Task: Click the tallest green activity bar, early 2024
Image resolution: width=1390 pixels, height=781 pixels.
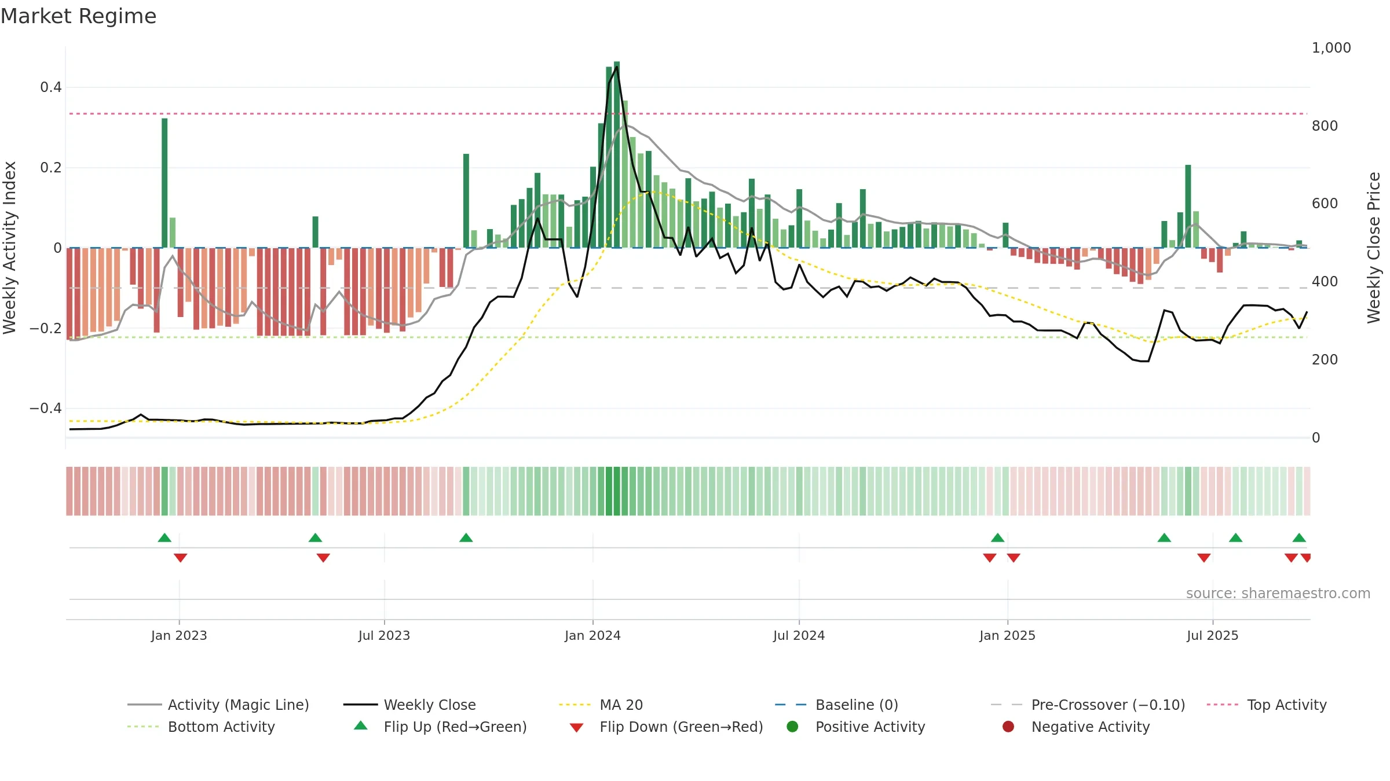Action: pos(617,154)
